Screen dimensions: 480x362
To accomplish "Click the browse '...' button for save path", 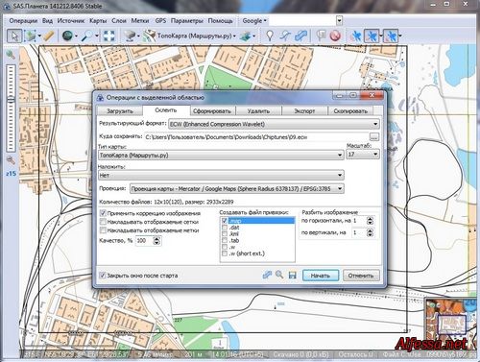I will (374, 137).
